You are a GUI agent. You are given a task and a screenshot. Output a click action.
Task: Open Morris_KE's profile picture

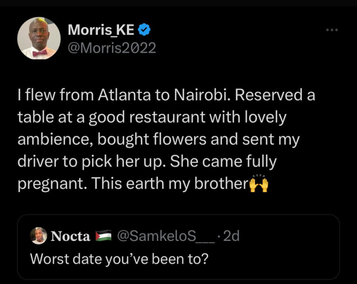(x=39, y=39)
